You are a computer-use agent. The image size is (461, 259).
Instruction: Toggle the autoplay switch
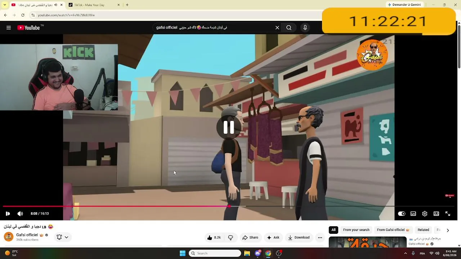click(402, 214)
